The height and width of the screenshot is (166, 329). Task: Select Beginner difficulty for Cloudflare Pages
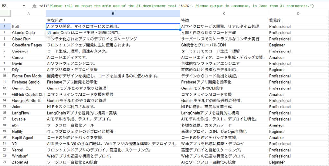(x=298, y=45)
